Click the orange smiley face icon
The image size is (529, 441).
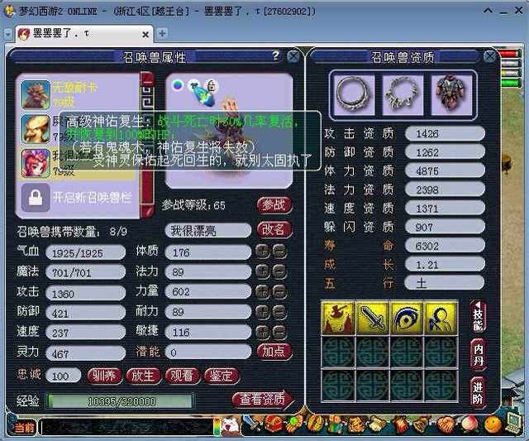493,424
